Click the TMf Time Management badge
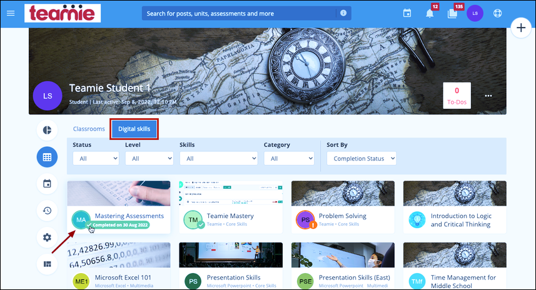536x290 pixels. coord(417,281)
